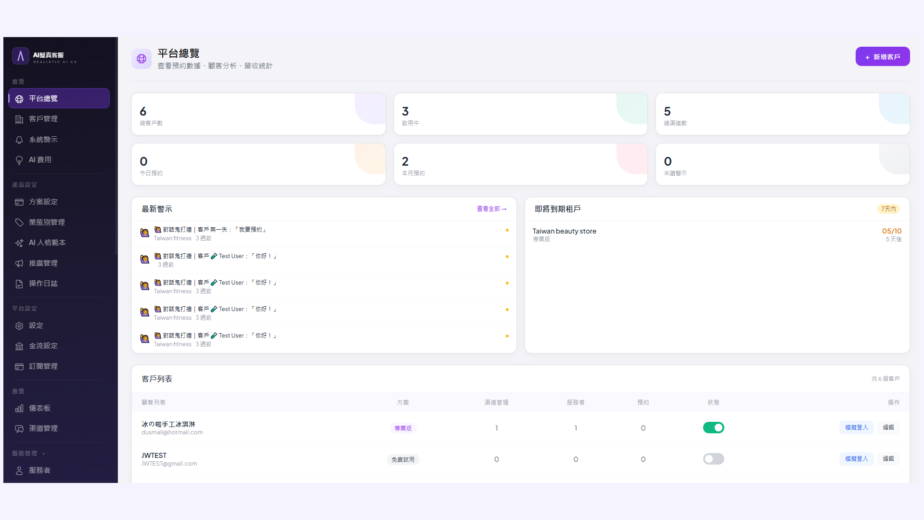Screen dimensions: 924x520
Task: Select 平台總覽 menu item
Action: pos(59,98)
